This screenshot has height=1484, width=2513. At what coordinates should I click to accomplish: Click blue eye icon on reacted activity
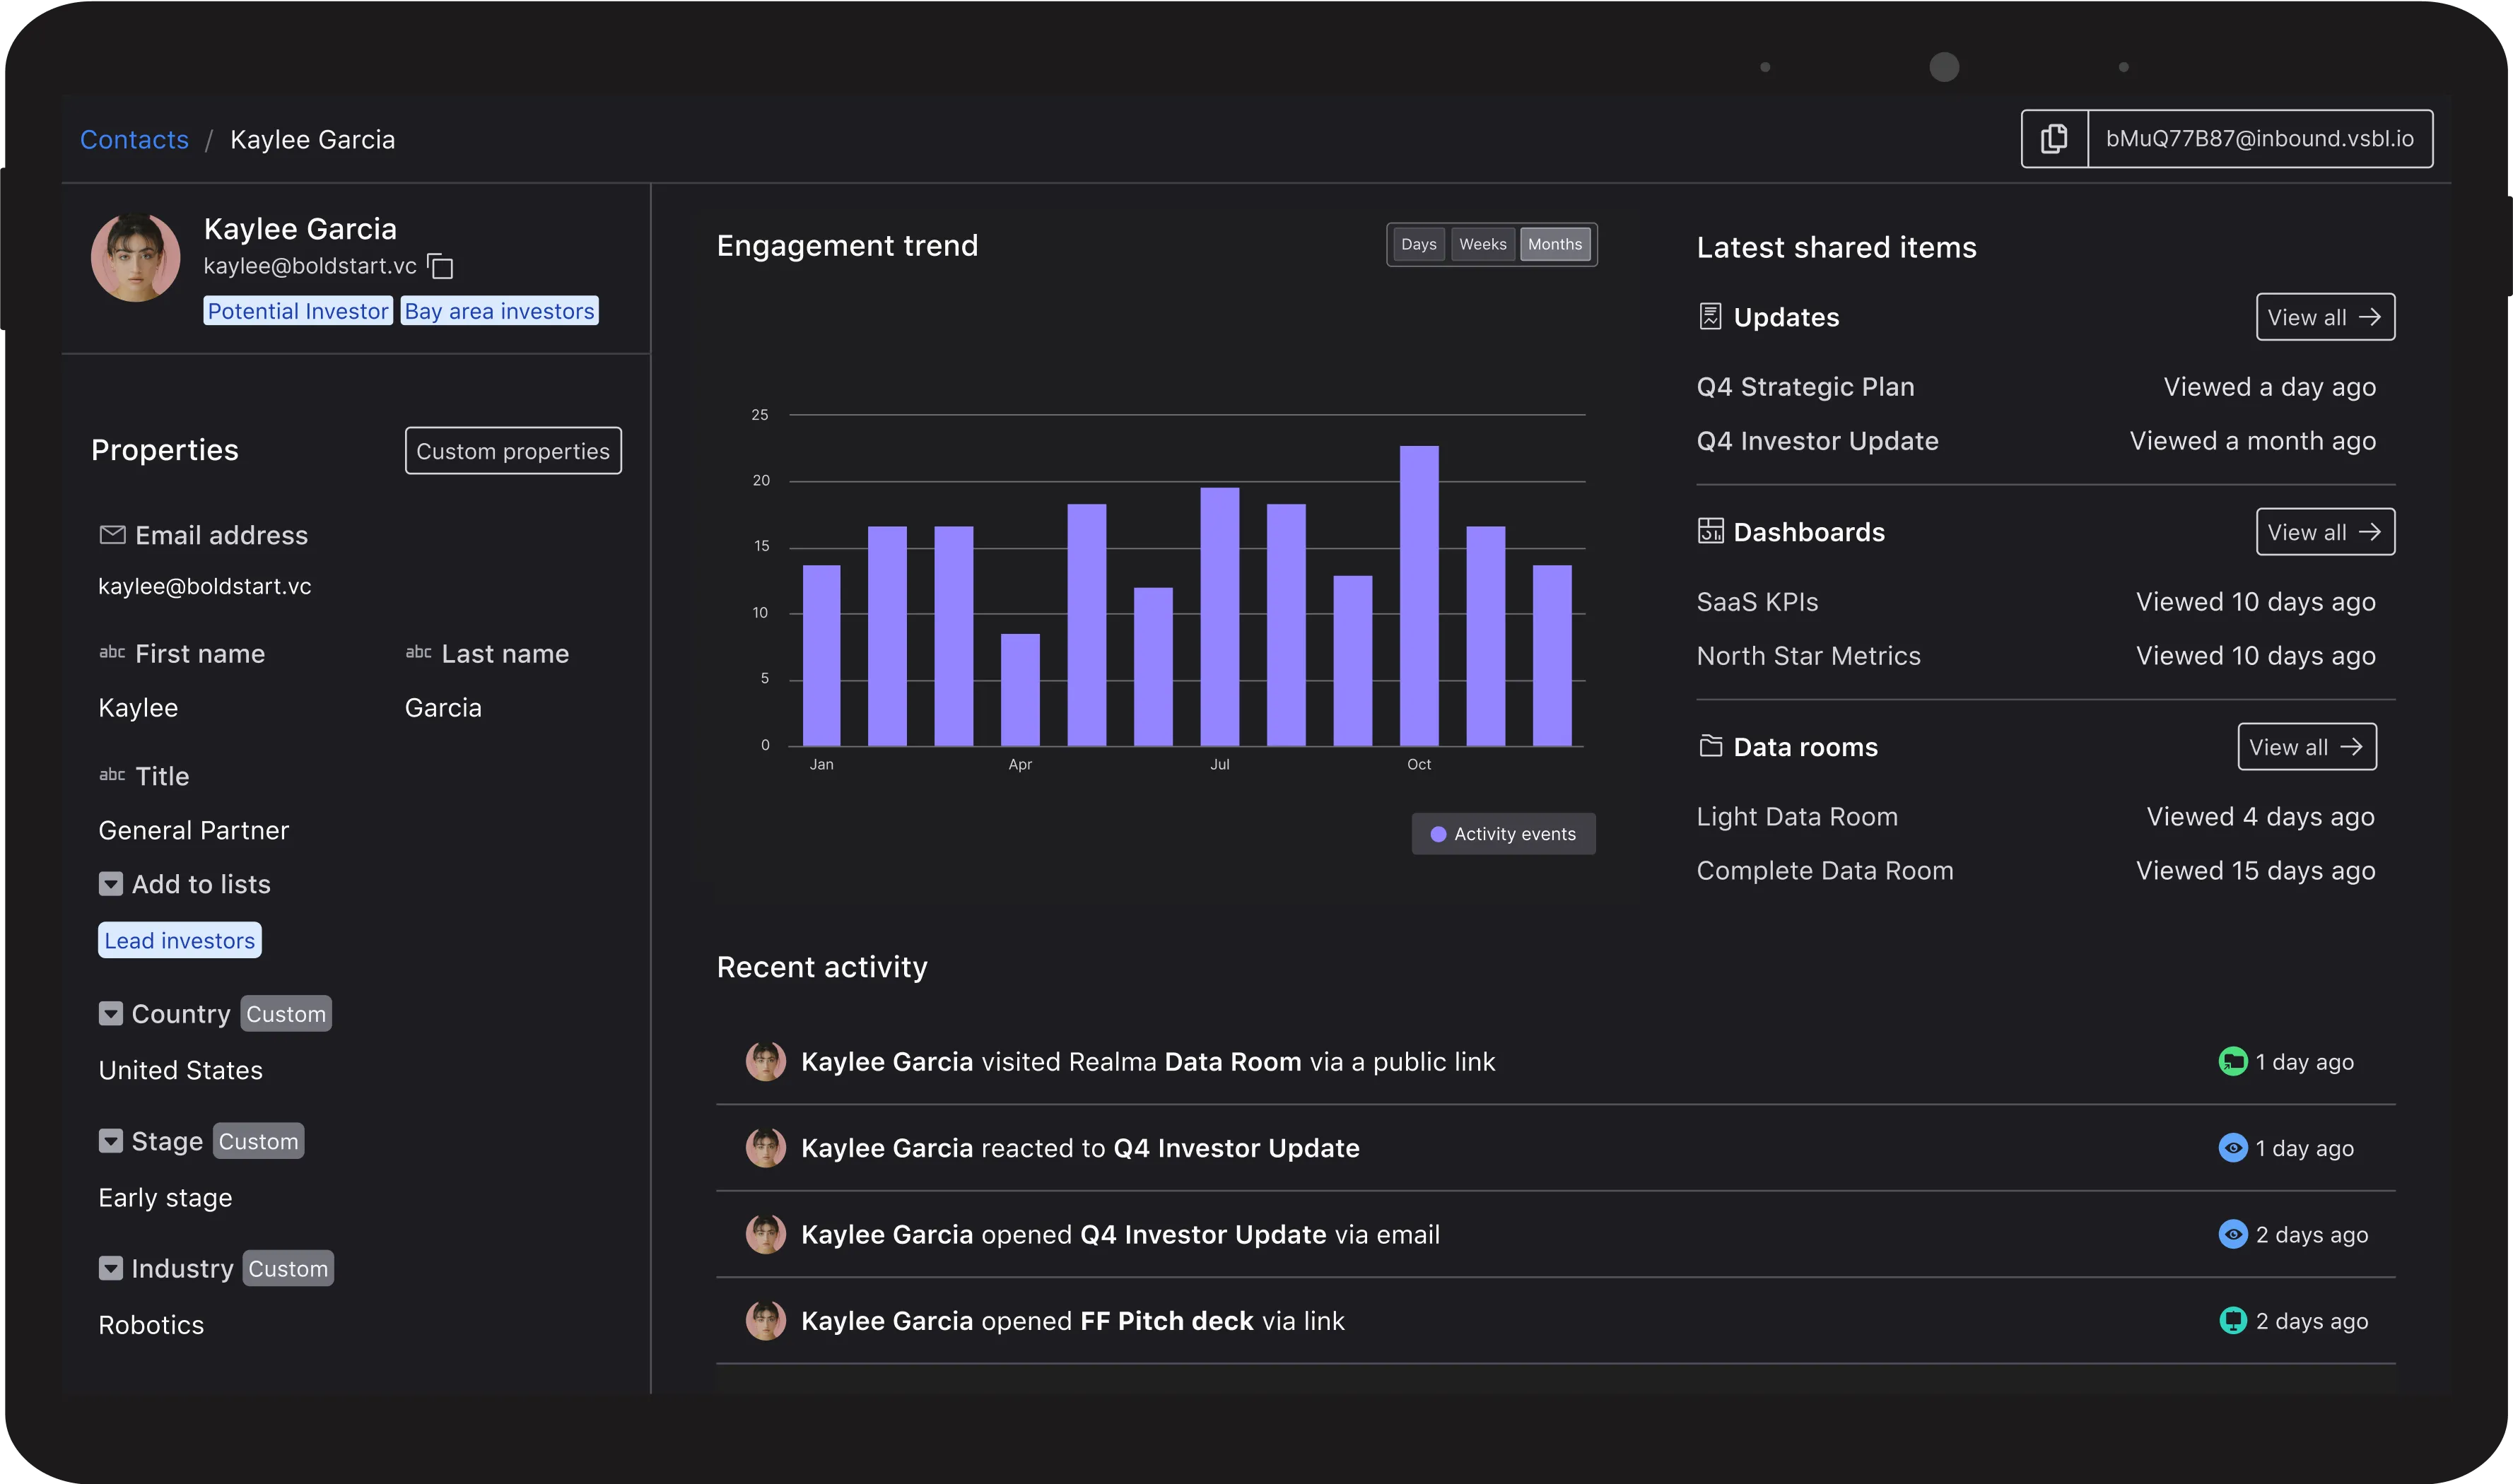point(2232,1147)
